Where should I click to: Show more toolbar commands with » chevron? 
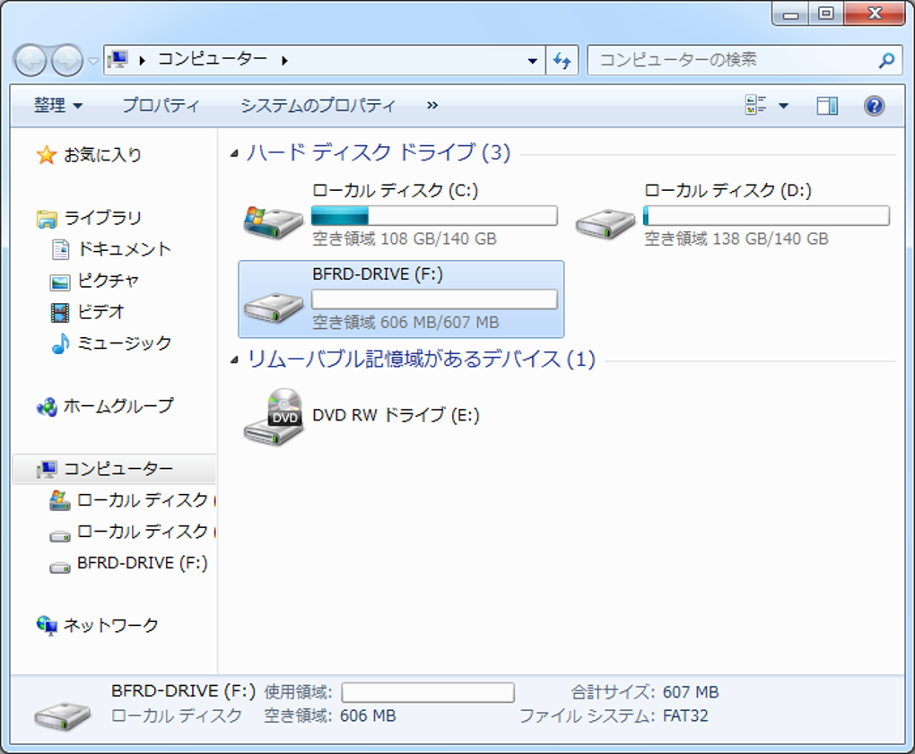[431, 106]
